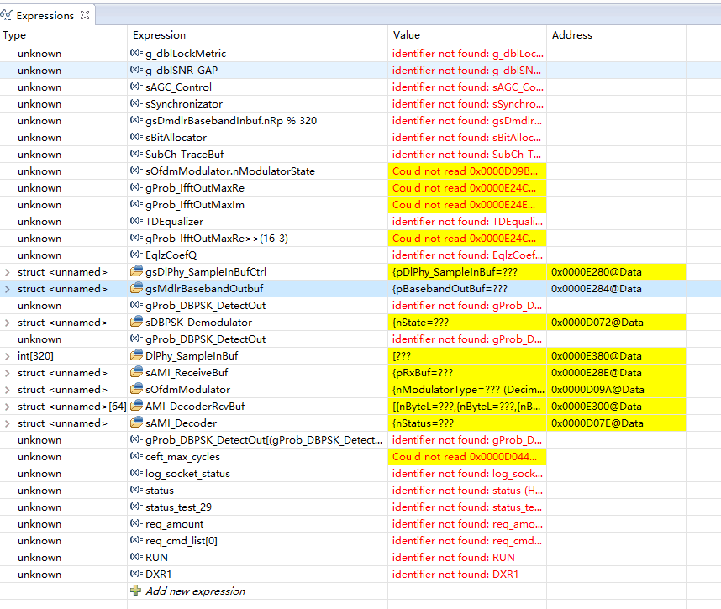Click variable icon beside log_socket_status
The image size is (721, 609).
pyautogui.click(x=137, y=473)
